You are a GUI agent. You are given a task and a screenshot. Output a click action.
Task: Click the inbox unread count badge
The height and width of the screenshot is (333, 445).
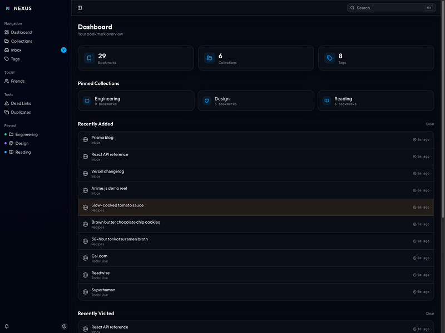click(x=63, y=50)
